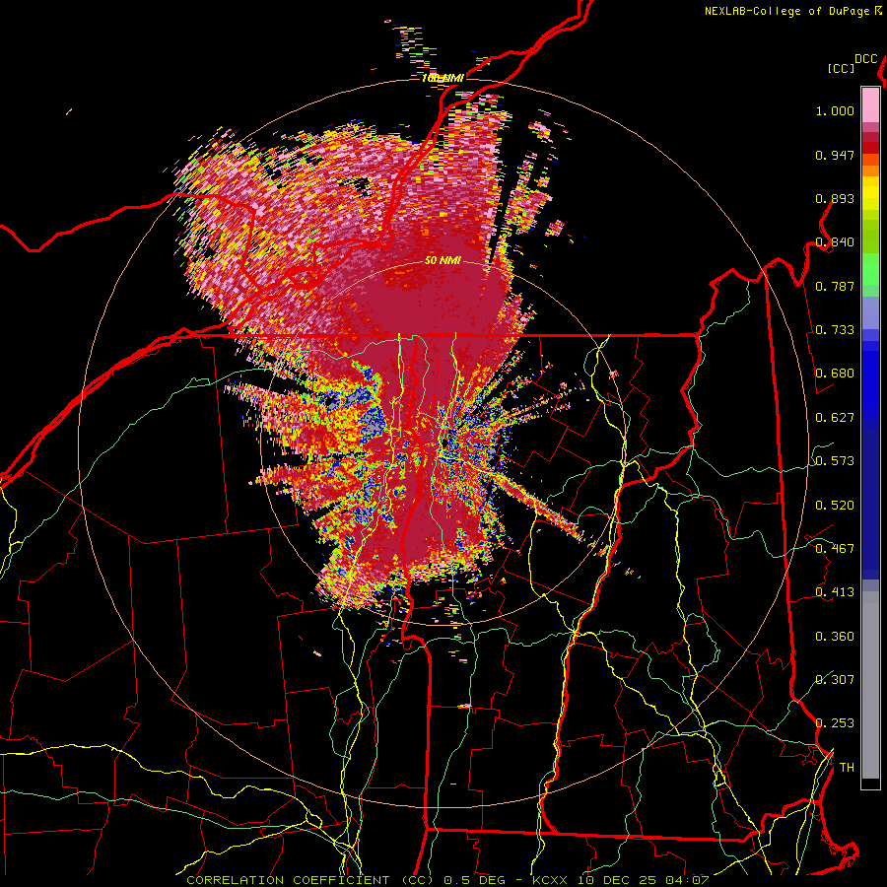Click the 0.680 scale value
887x887 pixels.
tap(835, 374)
